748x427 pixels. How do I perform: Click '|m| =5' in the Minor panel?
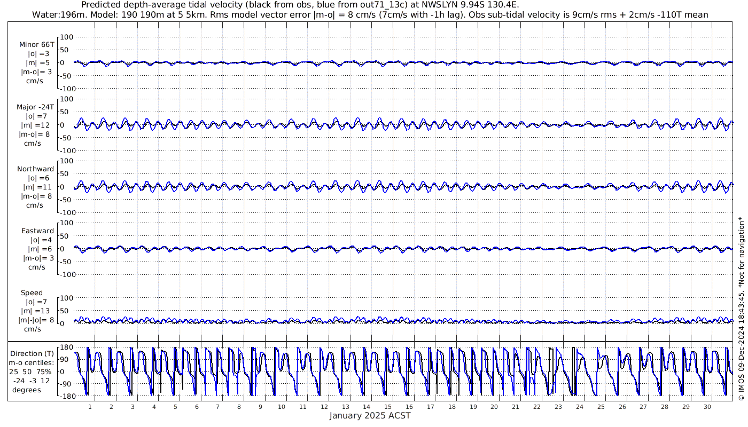pyautogui.click(x=38, y=63)
